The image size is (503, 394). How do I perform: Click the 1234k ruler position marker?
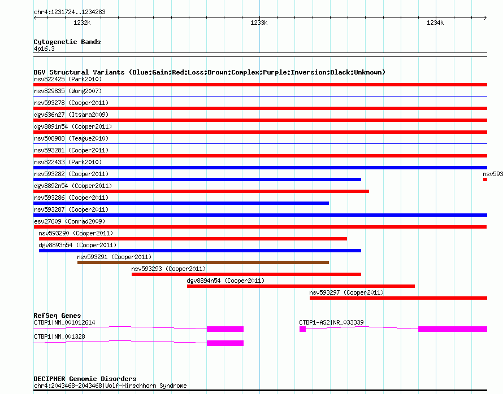[435, 23]
